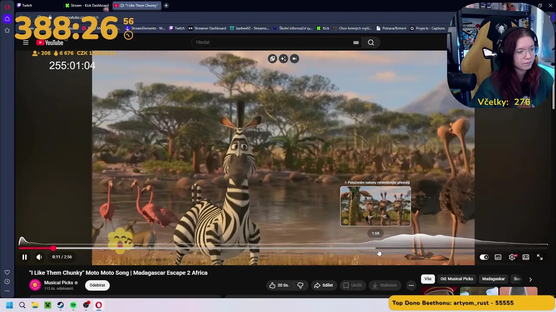
Task: Download video with Stáhnout button
Action: pos(384,285)
